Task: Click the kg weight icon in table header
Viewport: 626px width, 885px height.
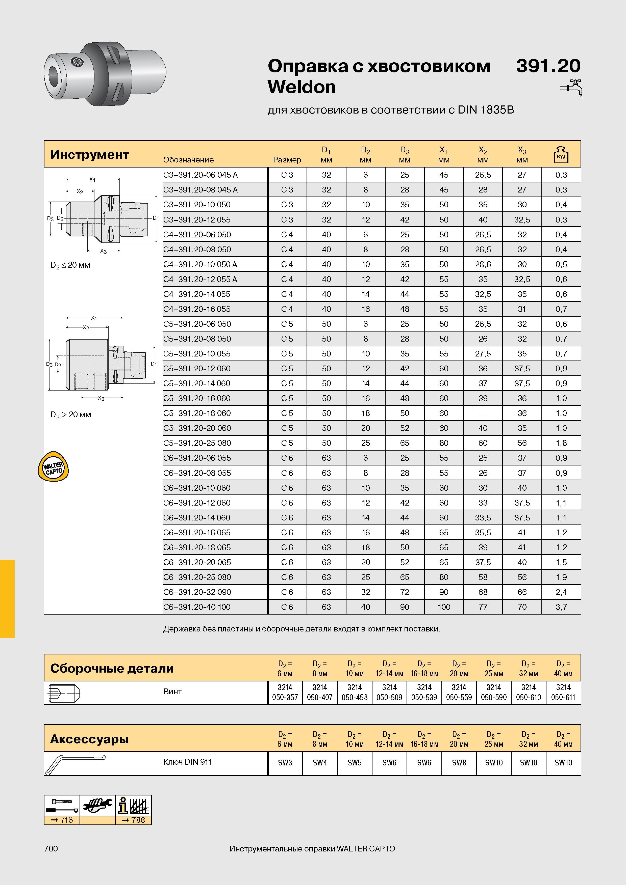Action: [561, 155]
